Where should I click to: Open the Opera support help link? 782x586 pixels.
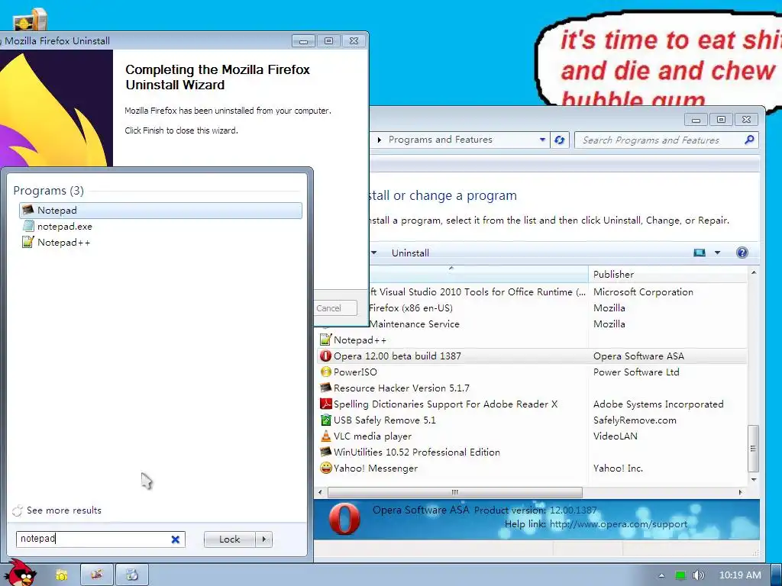[619, 524]
